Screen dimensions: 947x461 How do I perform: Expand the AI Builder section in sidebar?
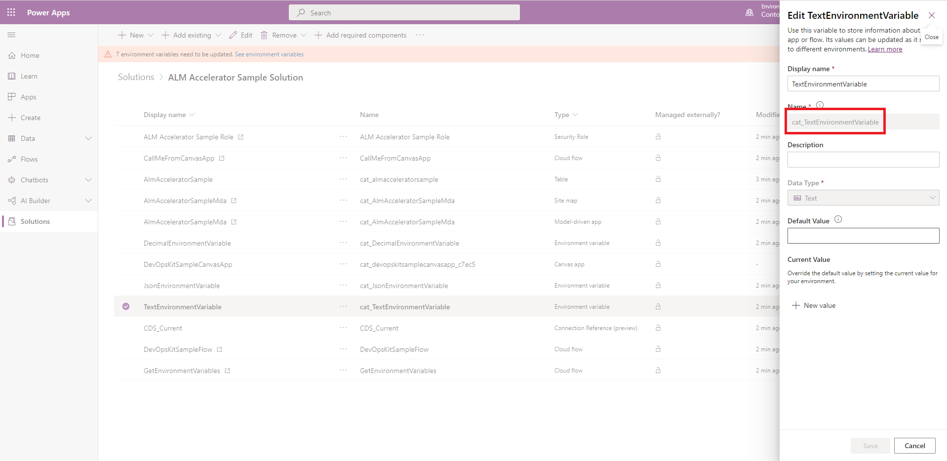click(x=88, y=201)
